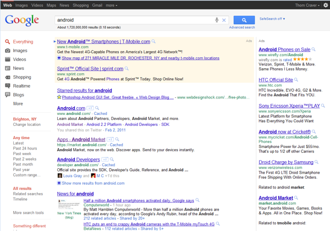This screenshot has width=330, height=231.
Task: Click the wirefly.com rated stars link
Action: [x=302, y=59]
